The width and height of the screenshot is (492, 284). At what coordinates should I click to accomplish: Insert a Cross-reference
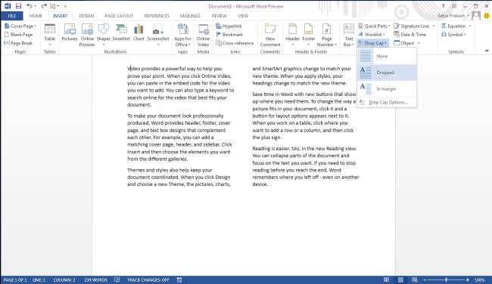[235, 43]
